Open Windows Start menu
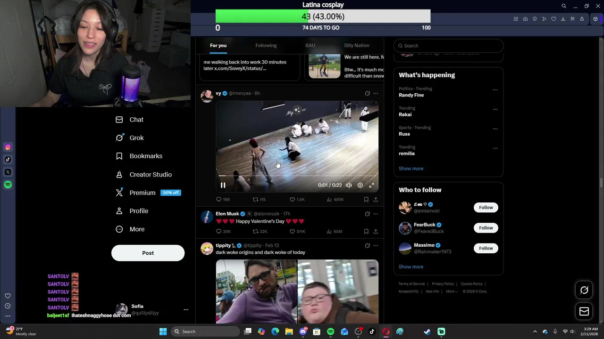The width and height of the screenshot is (604, 339). 163,331
